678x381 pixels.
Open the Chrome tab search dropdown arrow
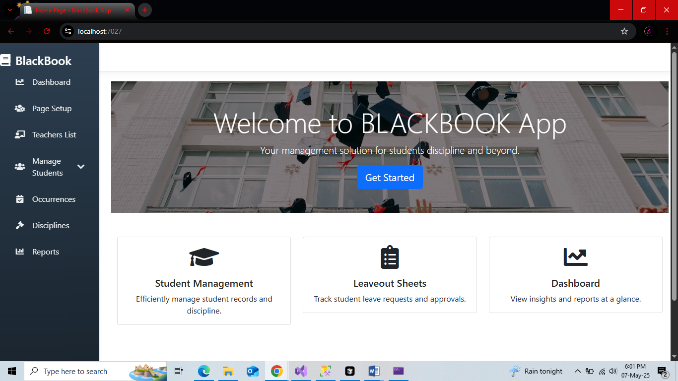9,10
